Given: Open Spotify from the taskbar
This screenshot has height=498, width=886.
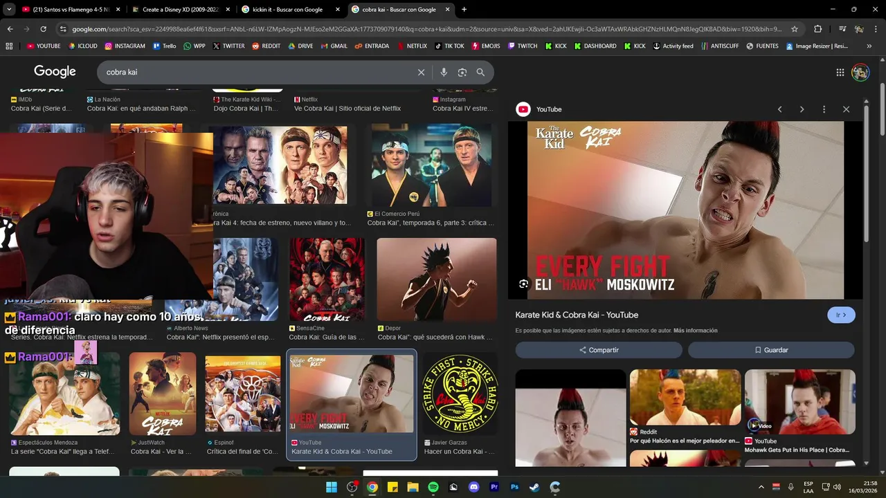Looking at the screenshot, I should click(x=433, y=487).
